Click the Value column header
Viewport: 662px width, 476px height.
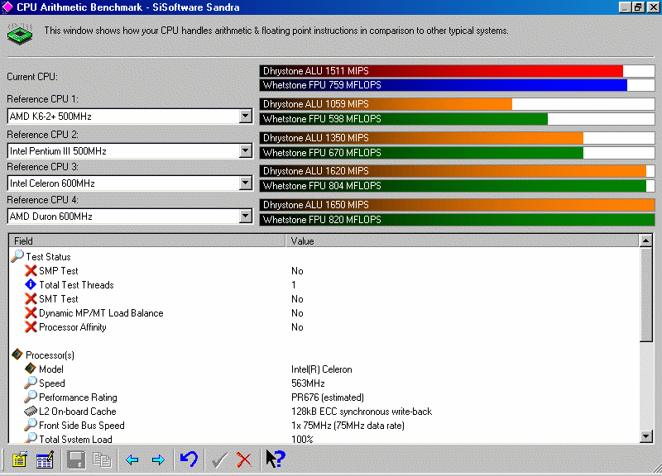(x=463, y=240)
